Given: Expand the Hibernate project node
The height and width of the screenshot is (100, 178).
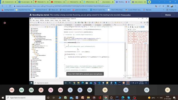Looking at the screenshot, I should click(x=30, y=32).
